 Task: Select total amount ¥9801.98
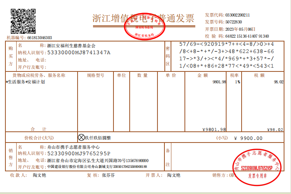pos(214,129)
